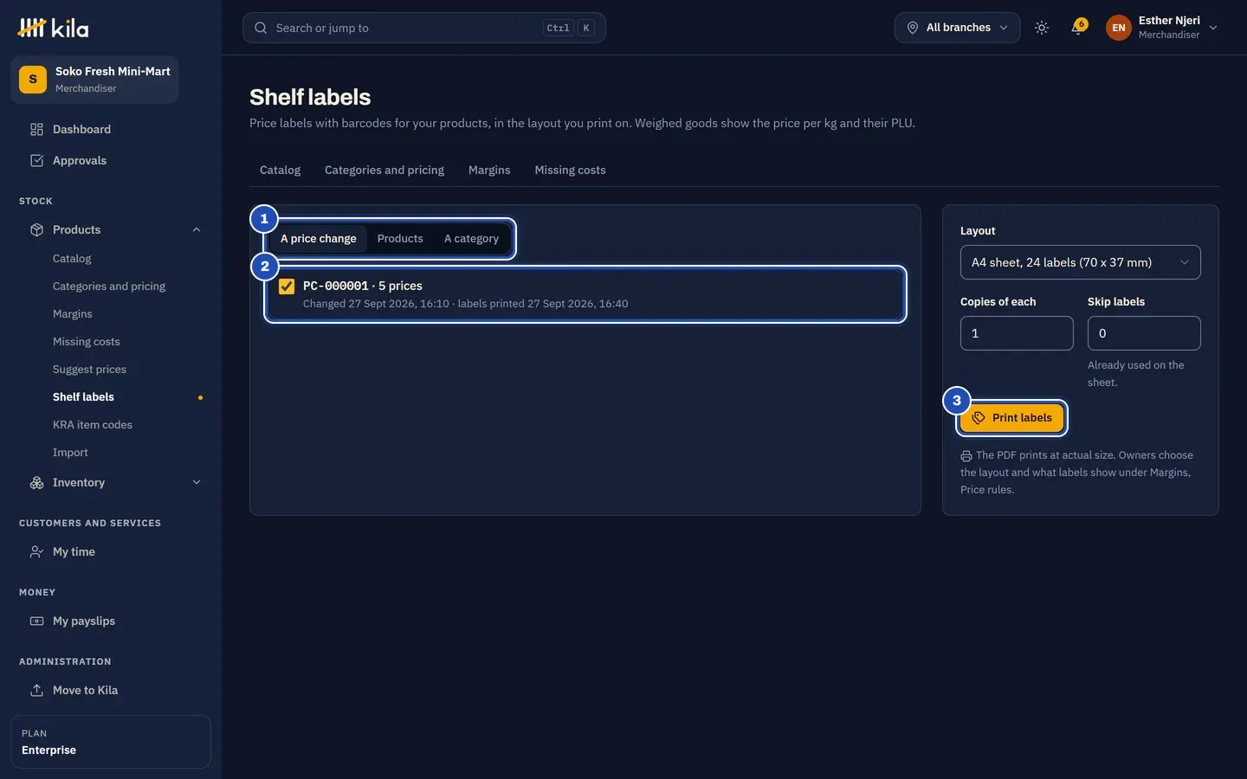Switch to the A category option
This screenshot has width=1247, height=779.
(471, 239)
